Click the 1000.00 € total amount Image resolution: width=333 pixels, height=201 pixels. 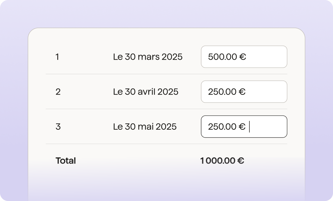(222, 161)
